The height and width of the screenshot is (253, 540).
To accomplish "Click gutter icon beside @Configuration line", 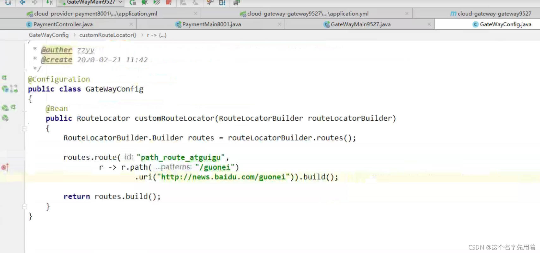I will (x=4, y=78).
